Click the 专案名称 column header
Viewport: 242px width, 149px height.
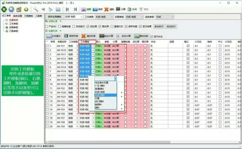(x=62, y=42)
